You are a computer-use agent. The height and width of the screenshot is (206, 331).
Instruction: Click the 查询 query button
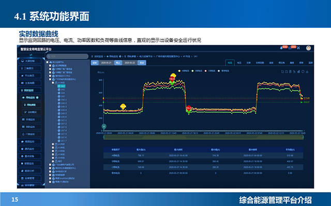(x=142, y=63)
